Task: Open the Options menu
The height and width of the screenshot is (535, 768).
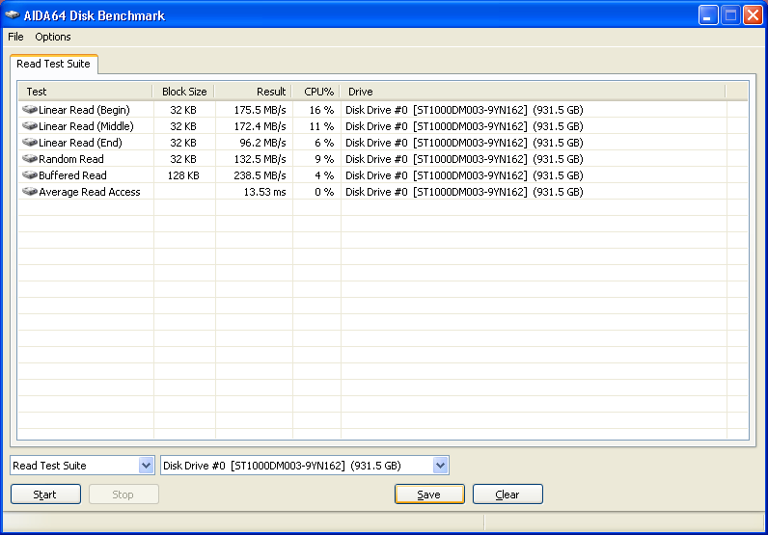Action: point(53,37)
